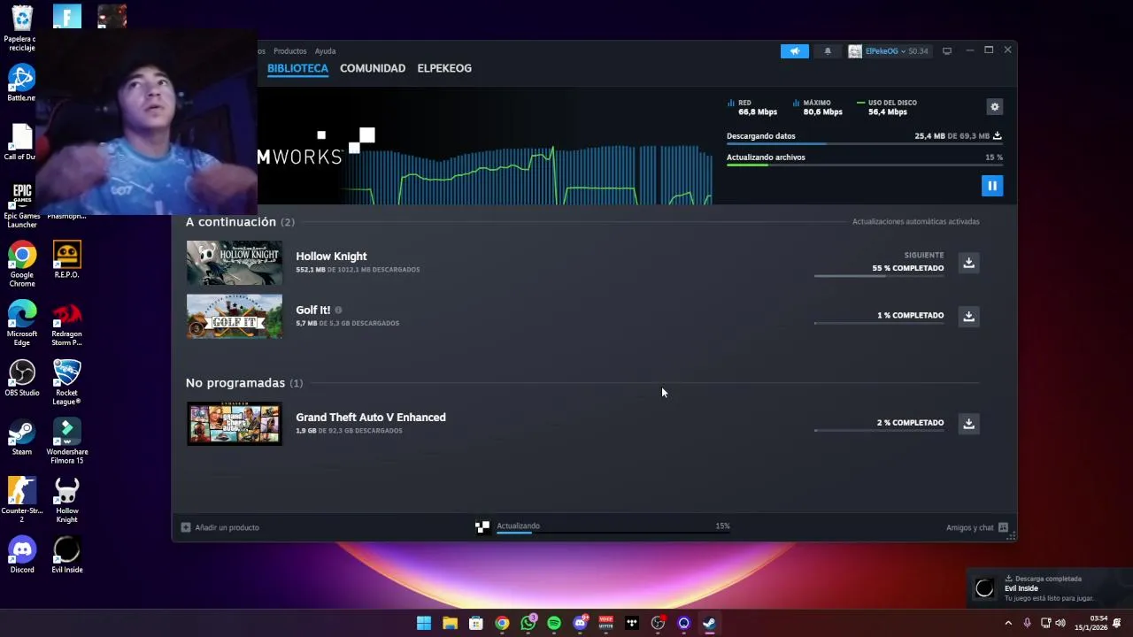Open Hollow Knight desktop shortcut
The height and width of the screenshot is (637, 1133).
point(66,500)
